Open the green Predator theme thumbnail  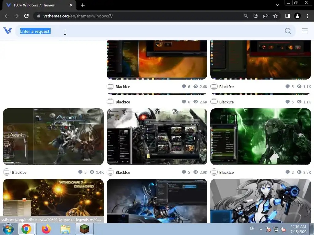[x=261, y=137]
